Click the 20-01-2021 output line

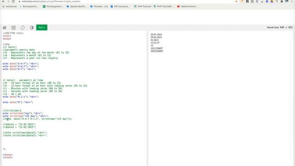point(156,35)
